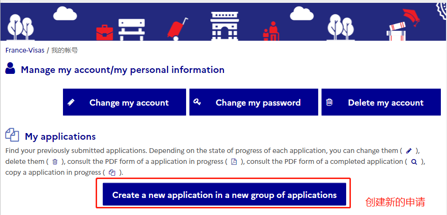The image size is (447, 215).
Task: Create a new application in a new group
Action: tap(224, 195)
